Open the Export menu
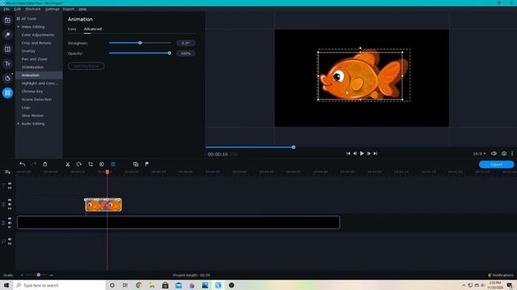Screen dimensions: 517x290 pyautogui.click(x=69, y=9)
